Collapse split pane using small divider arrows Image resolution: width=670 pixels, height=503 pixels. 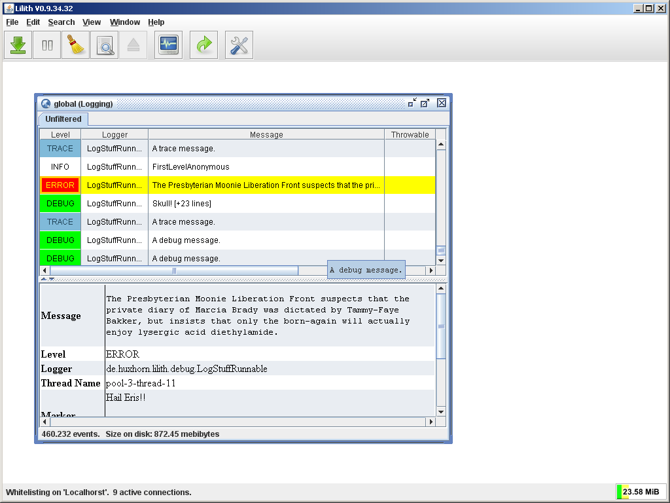click(x=43, y=279)
